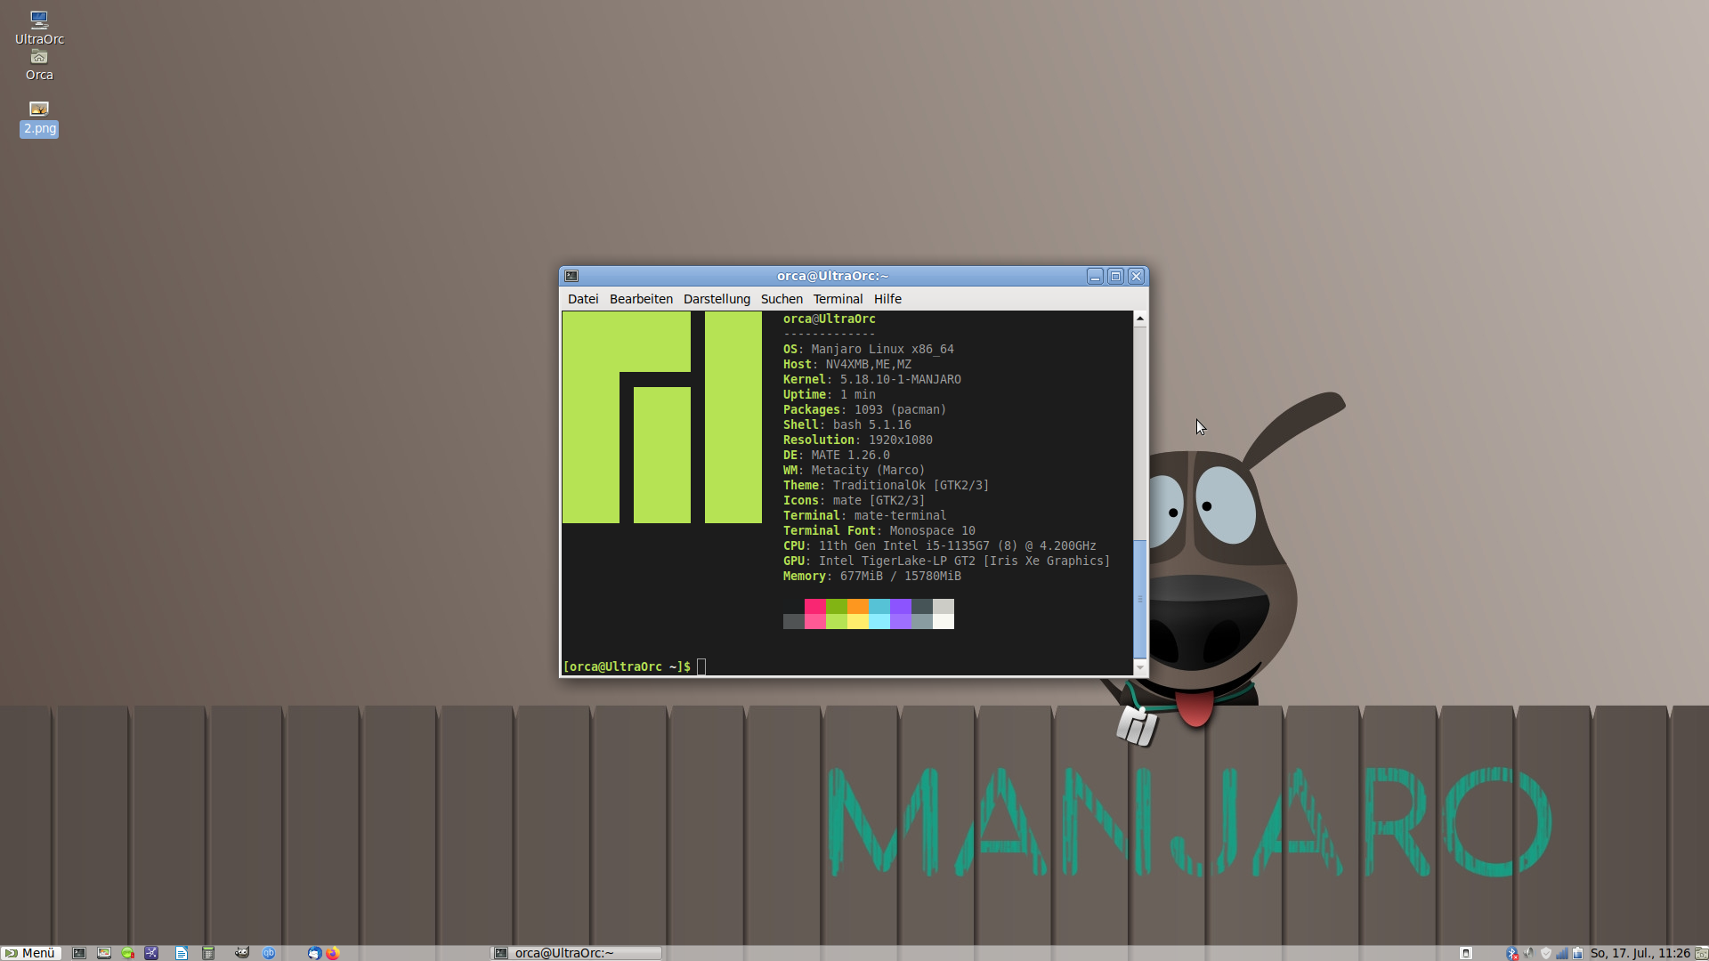Click the green chat bubble panel launcher
Screen dimensions: 1709x961
pos(128,953)
